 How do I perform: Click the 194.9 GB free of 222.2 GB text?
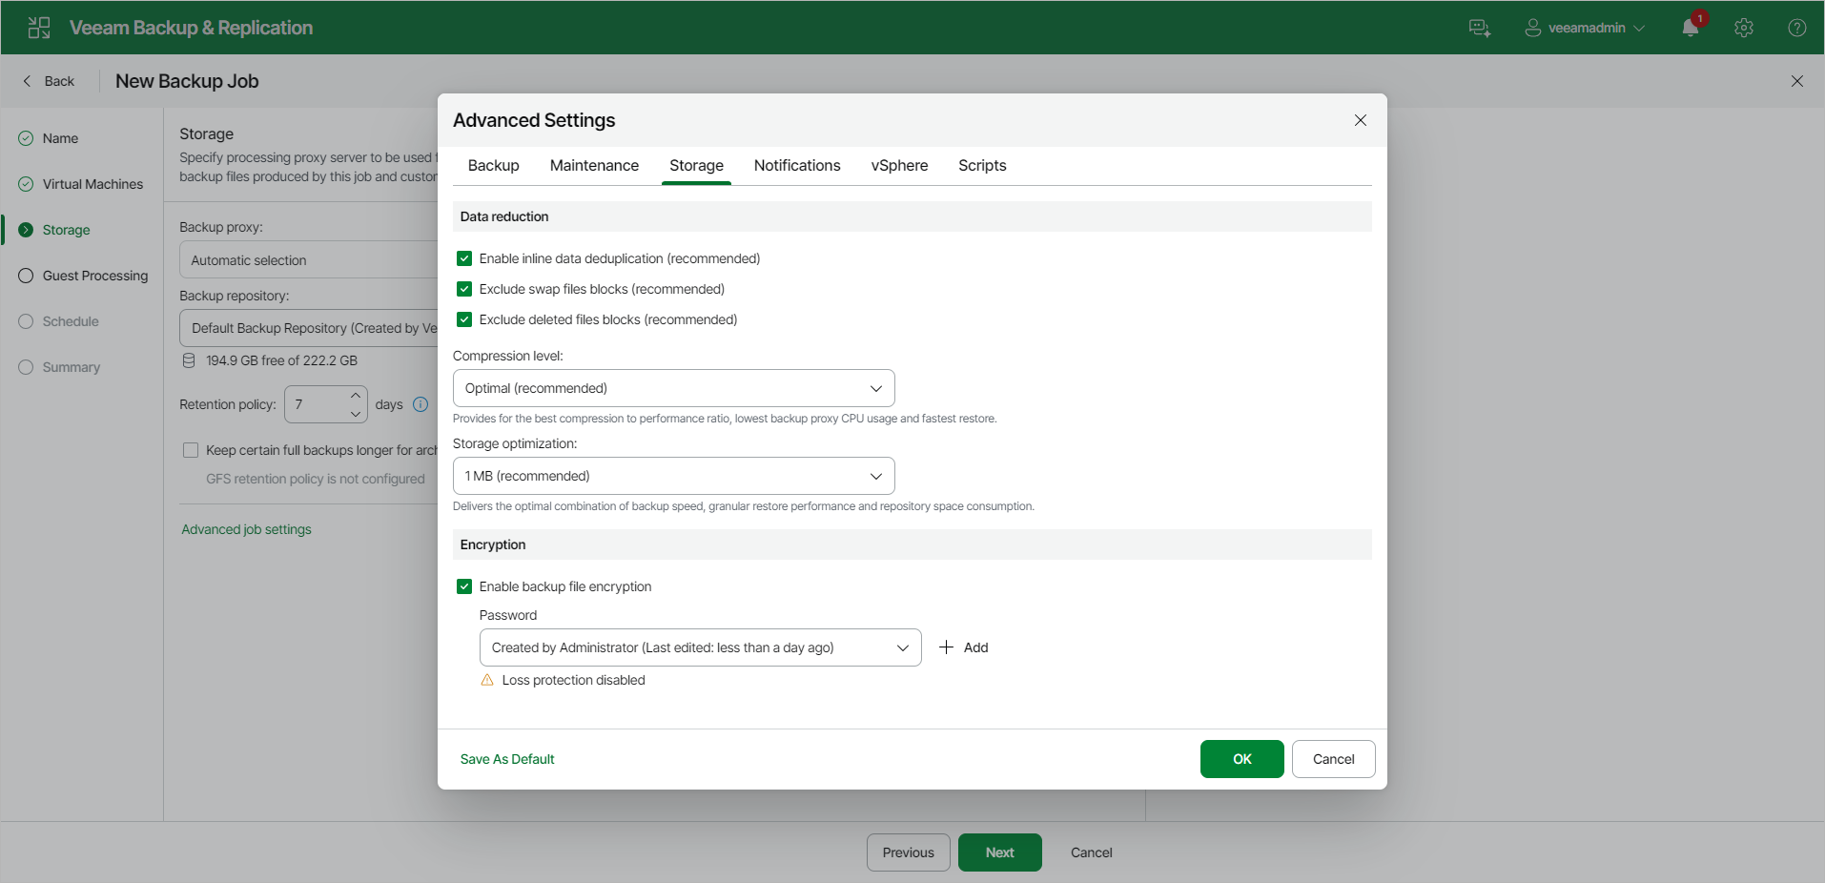tap(282, 360)
